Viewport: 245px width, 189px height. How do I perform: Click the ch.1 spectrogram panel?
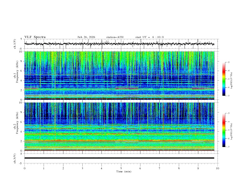(119, 75)
